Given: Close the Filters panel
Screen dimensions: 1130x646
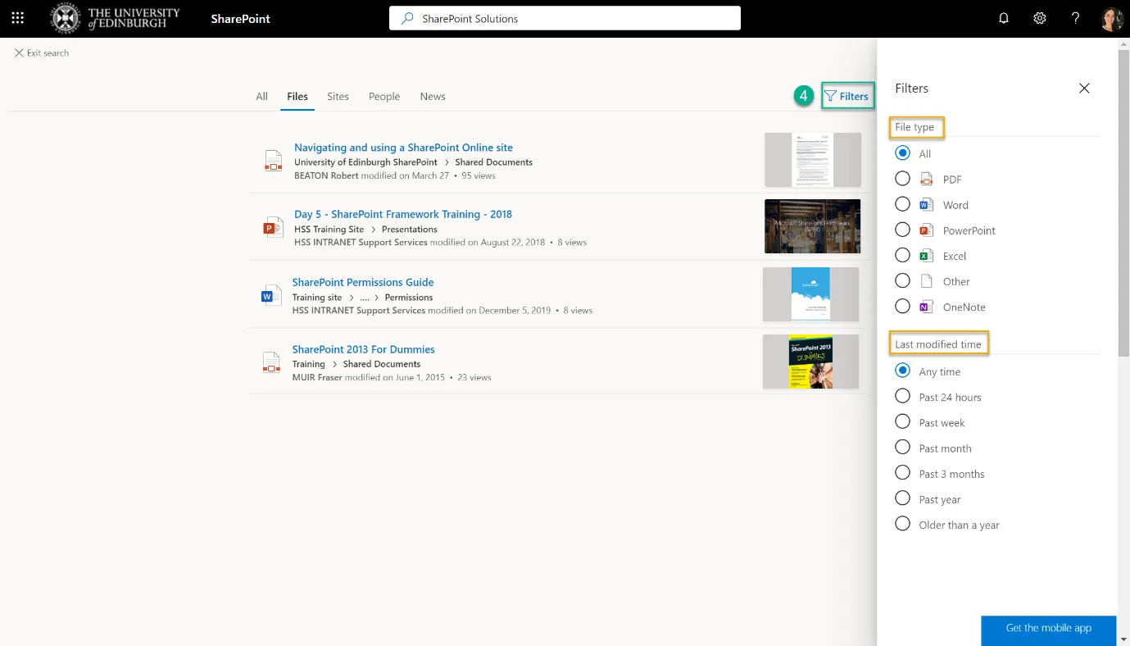Looking at the screenshot, I should click(1084, 88).
